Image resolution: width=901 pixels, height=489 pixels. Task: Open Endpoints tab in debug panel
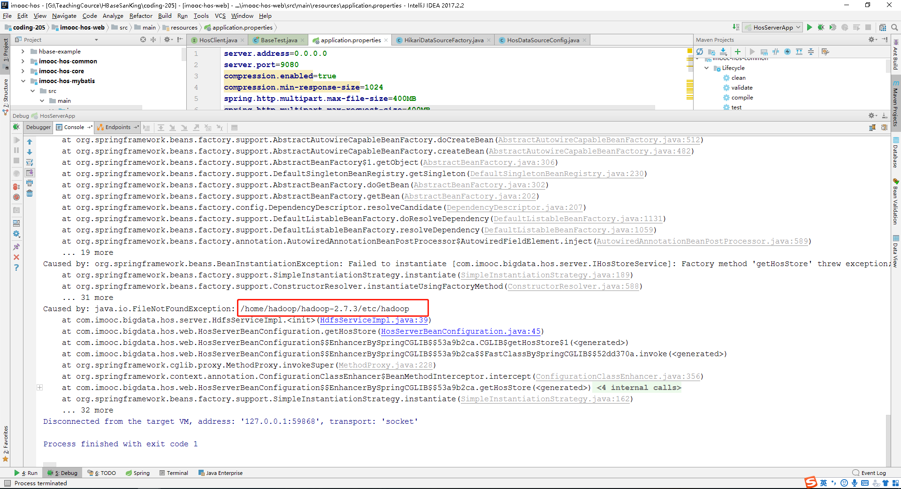tap(118, 127)
